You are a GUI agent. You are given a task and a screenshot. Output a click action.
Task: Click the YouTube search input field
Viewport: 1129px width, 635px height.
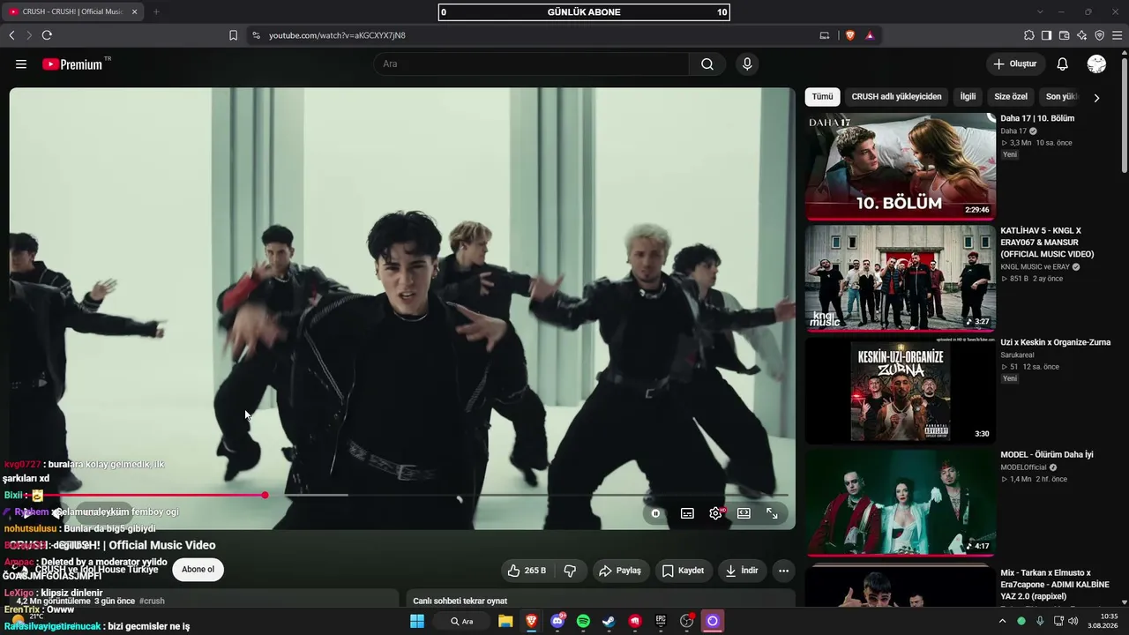531,64
